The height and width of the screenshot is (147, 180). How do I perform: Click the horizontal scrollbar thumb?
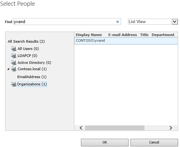pos(115,128)
